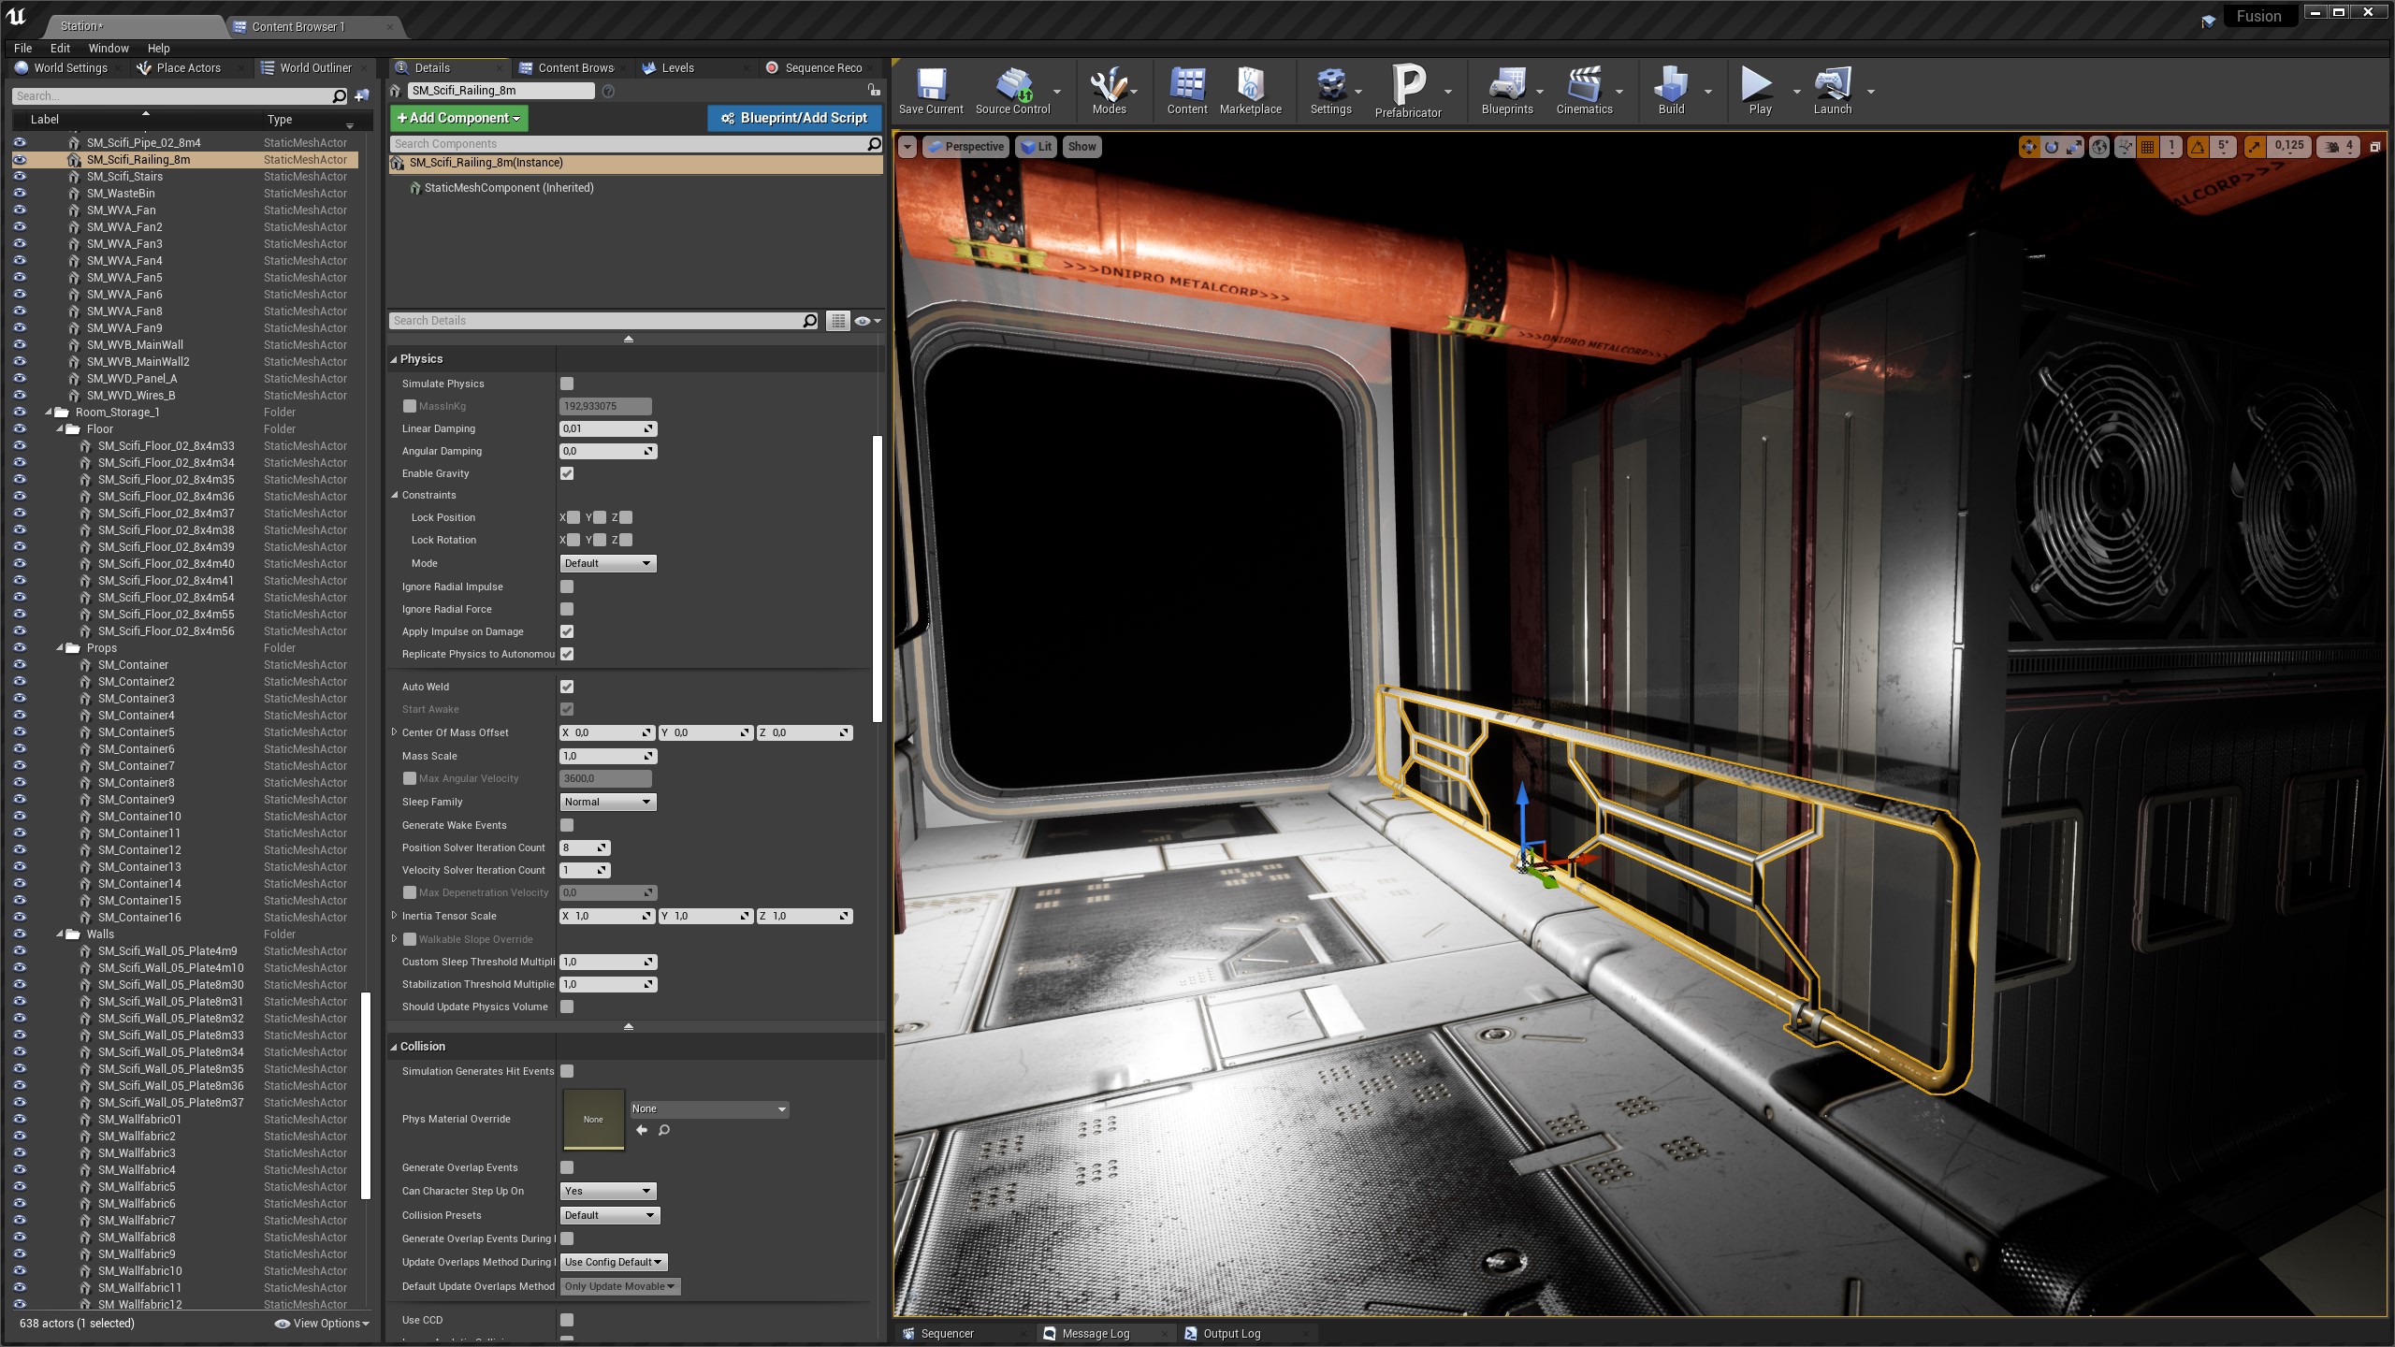Open View Options in World Outliner
The height and width of the screenshot is (1347, 2395).
point(322,1324)
